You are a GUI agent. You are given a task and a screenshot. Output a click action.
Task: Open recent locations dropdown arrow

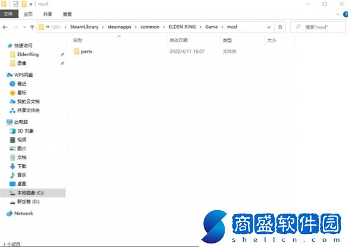24,27
